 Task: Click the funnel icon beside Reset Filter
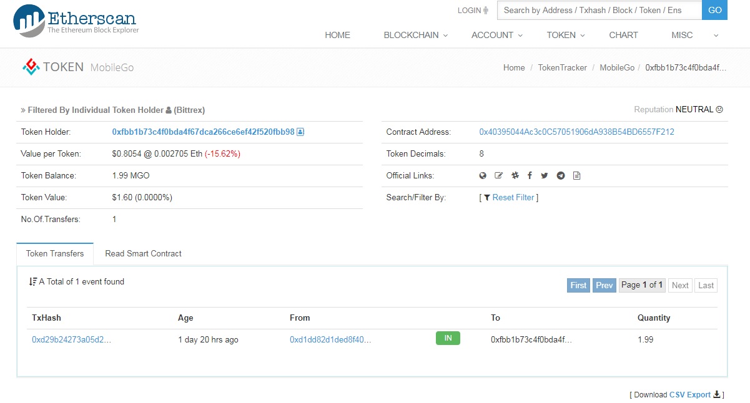tap(487, 198)
